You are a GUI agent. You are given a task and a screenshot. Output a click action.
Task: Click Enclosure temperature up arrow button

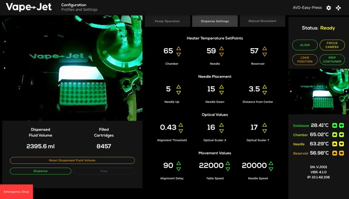click(x=335, y=126)
